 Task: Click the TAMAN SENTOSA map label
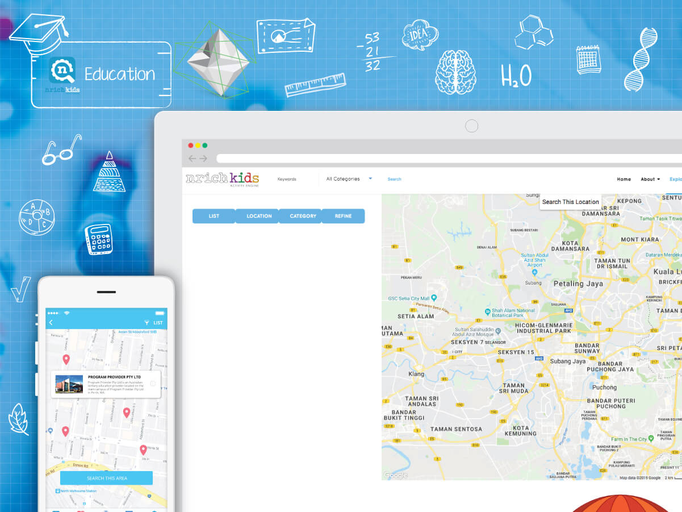[x=456, y=429]
